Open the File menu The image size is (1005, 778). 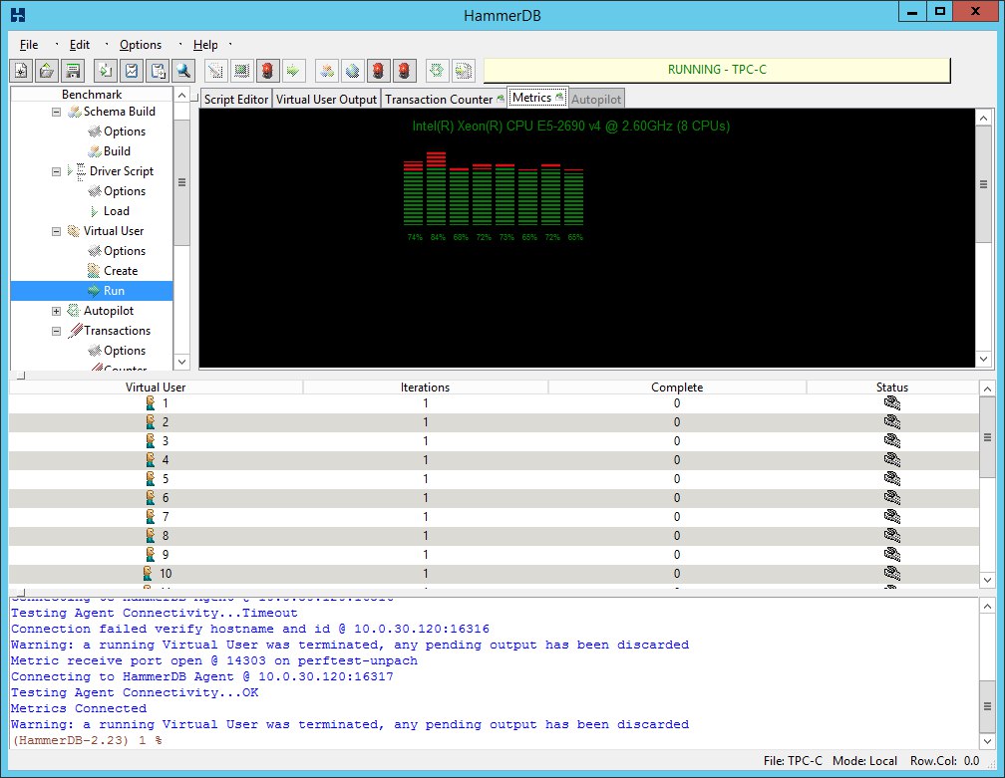click(x=29, y=45)
